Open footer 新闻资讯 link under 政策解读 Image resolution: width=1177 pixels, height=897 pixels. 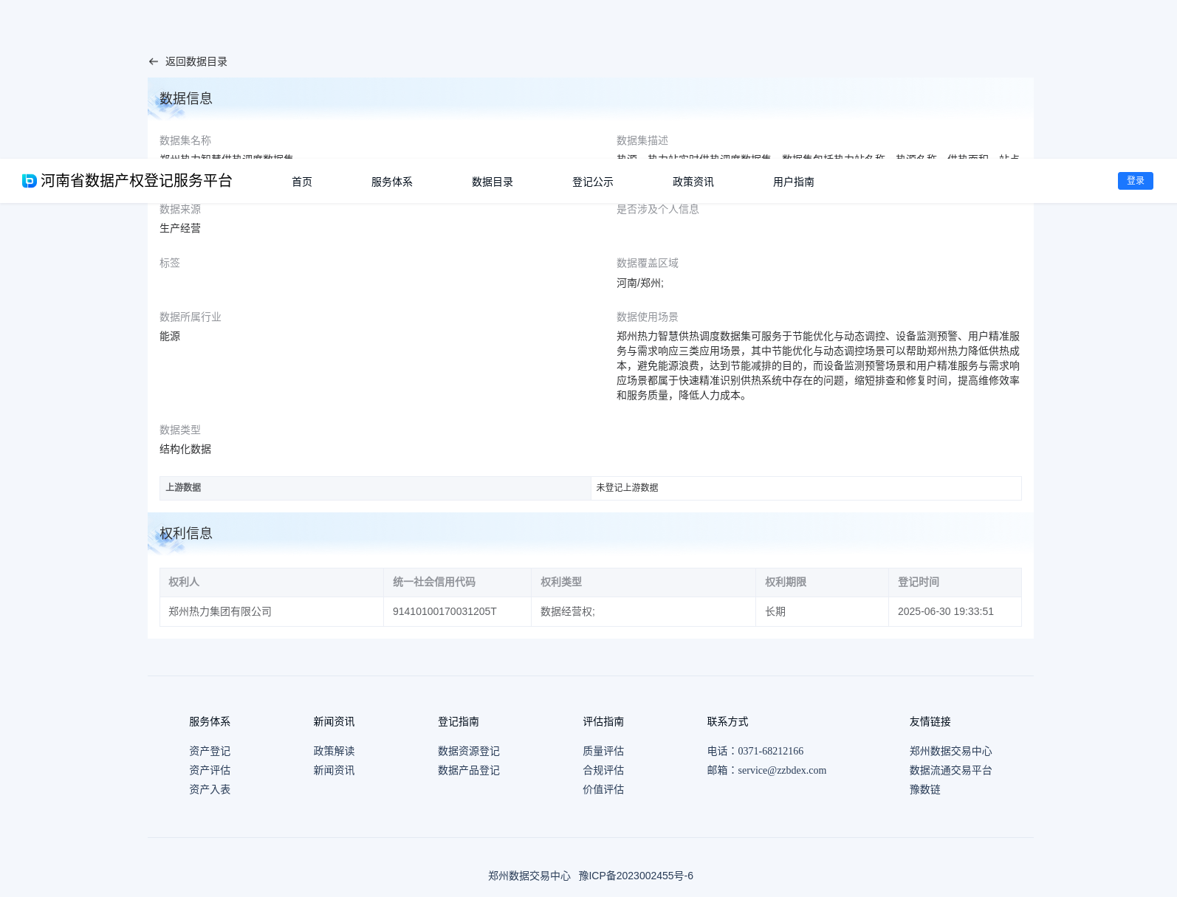tap(334, 770)
